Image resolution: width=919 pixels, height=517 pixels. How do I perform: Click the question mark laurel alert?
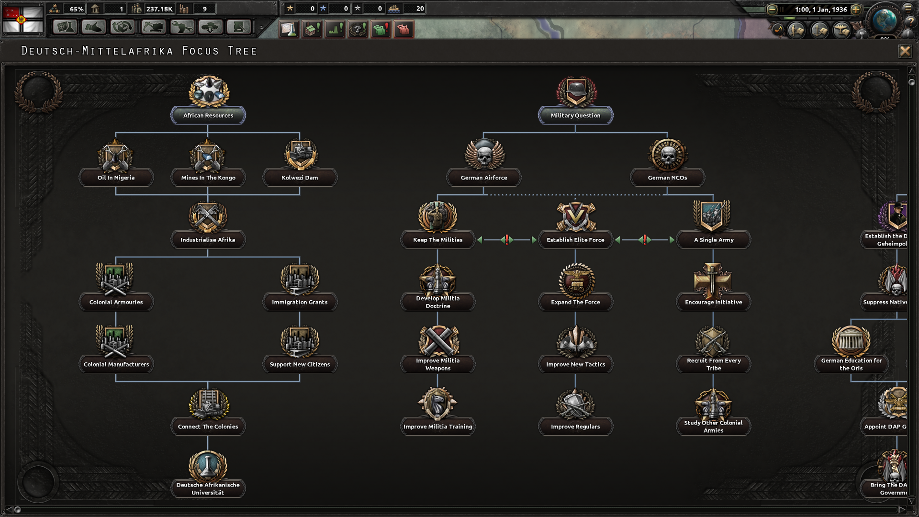(358, 29)
